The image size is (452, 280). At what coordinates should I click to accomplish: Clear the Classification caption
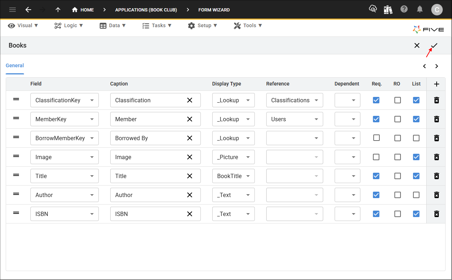(190, 100)
